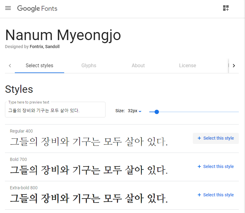Click the Bold 700 label
This screenshot has width=245, height=213.
[x=18, y=159]
